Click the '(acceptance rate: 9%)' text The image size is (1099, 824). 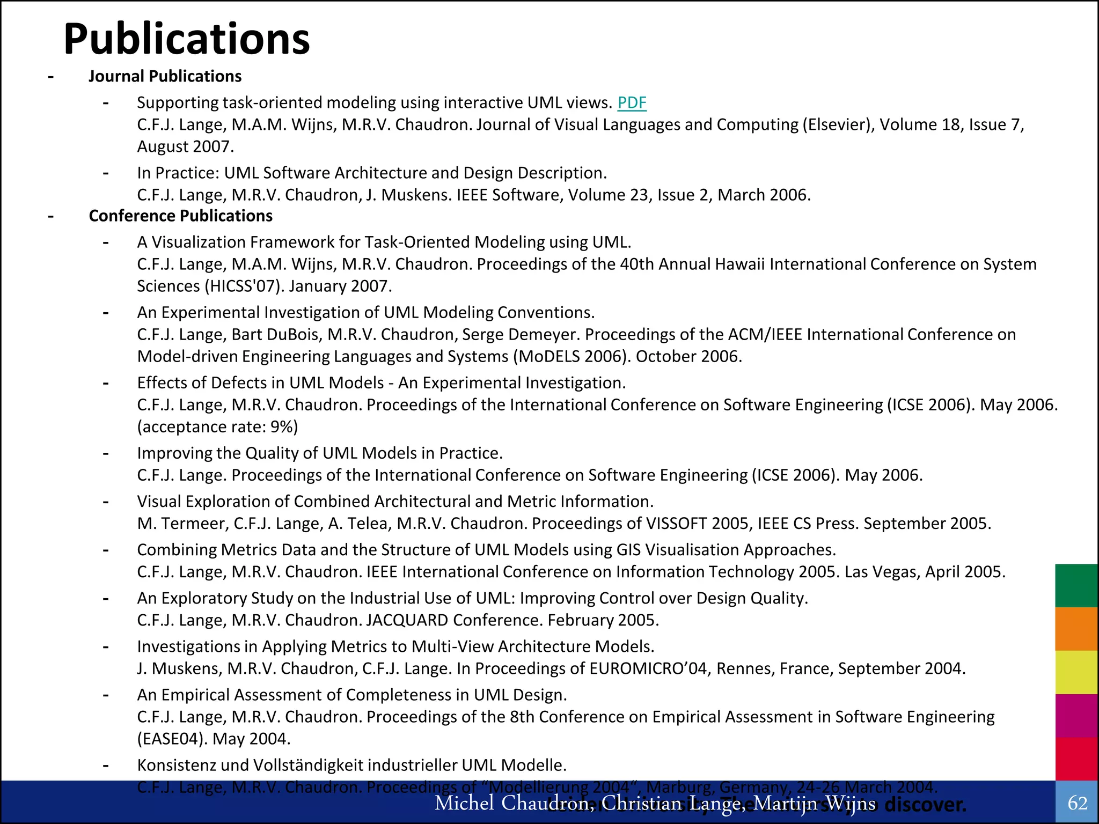(217, 426)
